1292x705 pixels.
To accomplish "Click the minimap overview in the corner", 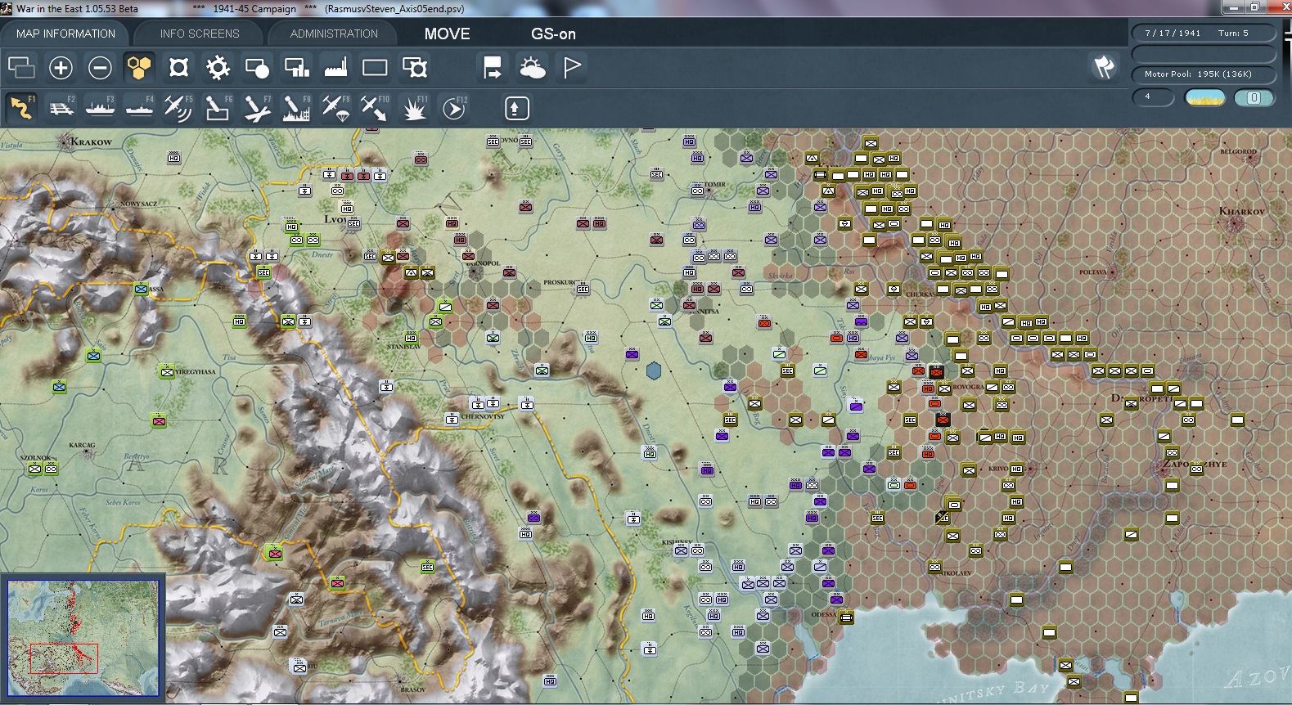I will pyautogui.click(x=83, y=637).
